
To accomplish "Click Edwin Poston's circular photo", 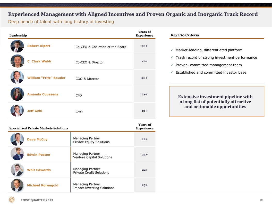I will coord(17,154).
